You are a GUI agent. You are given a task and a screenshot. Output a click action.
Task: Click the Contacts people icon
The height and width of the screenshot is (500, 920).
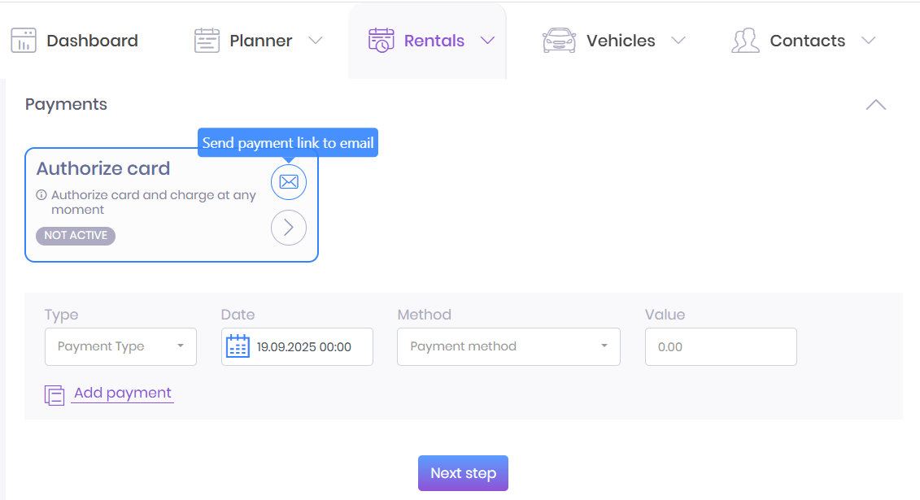tap(744, 41)
